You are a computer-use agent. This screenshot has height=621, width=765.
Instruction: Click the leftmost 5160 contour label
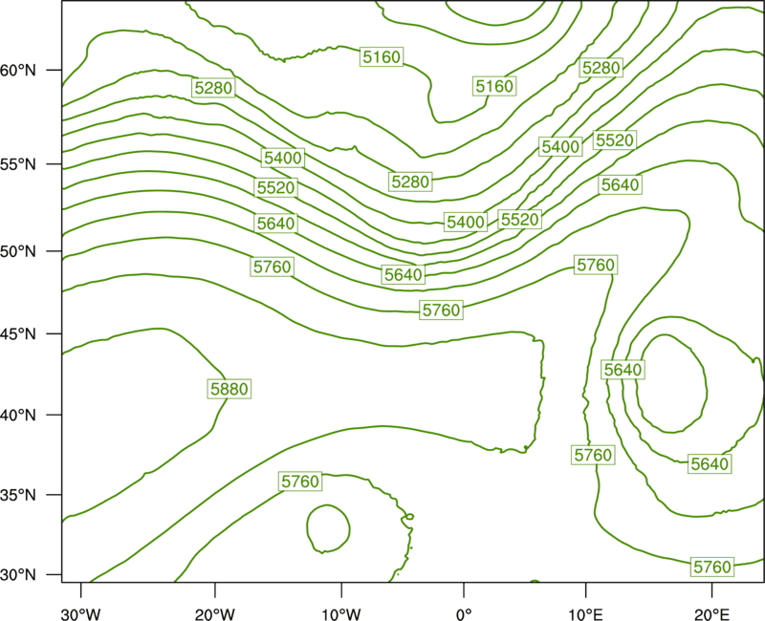coord(382,57)
